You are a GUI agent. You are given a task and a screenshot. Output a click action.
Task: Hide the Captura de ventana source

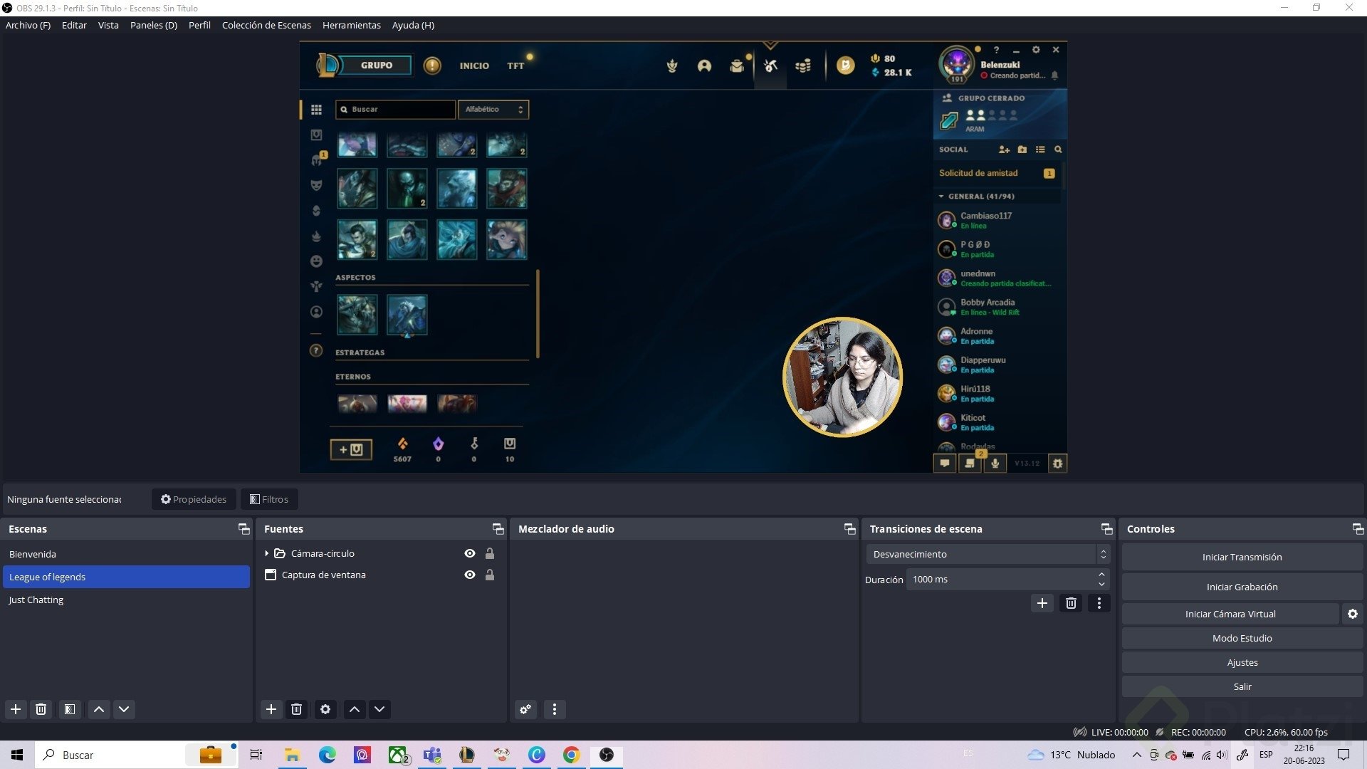tap(469, 575)
